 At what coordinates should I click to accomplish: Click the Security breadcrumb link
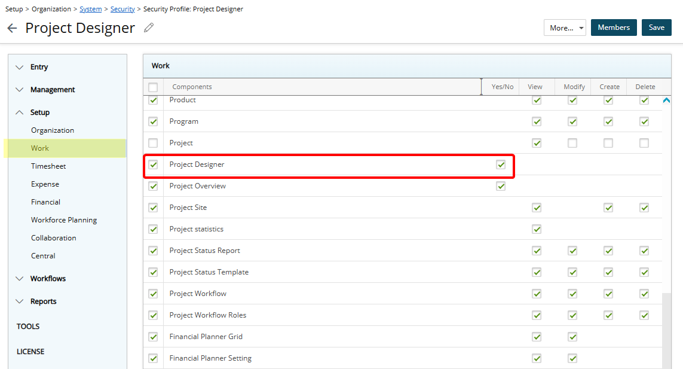[x=122, y=8]
